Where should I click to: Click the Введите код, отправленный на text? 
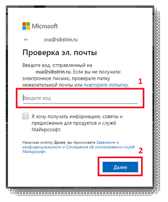click(57, 65)
